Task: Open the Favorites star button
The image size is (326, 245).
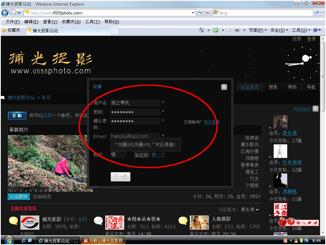Action: 11,30
